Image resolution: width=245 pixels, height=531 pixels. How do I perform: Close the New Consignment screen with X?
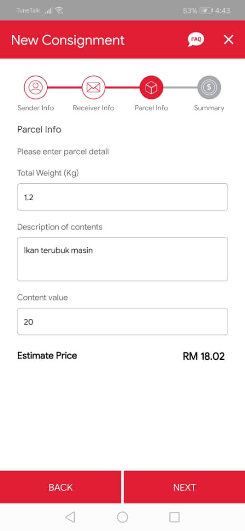point(229,40)
